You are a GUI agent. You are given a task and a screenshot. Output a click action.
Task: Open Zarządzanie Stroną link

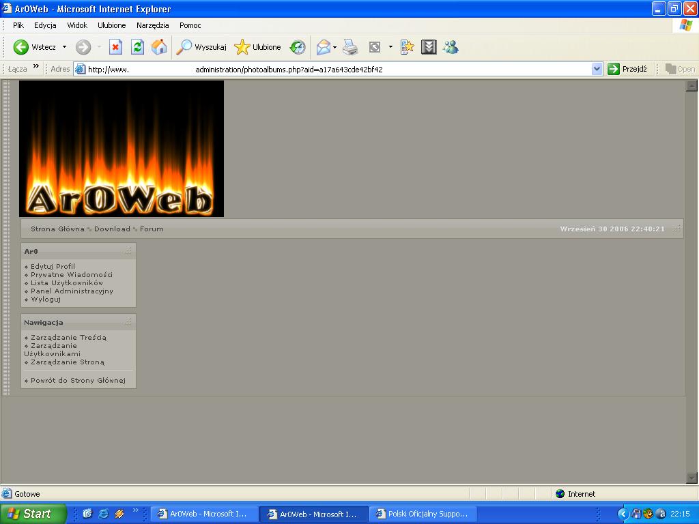click(x=68, y=362)
